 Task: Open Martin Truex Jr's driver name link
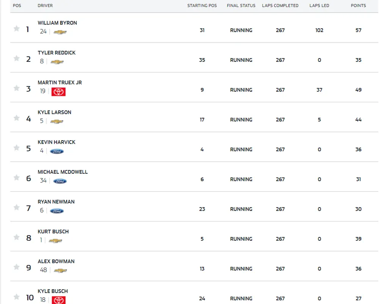pos(60,83)
